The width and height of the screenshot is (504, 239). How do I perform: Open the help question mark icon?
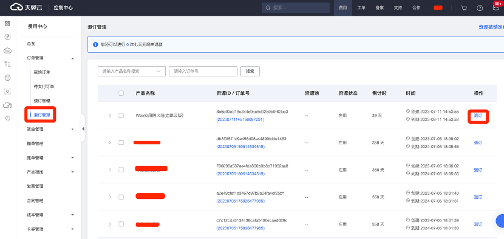coord(480,8)
